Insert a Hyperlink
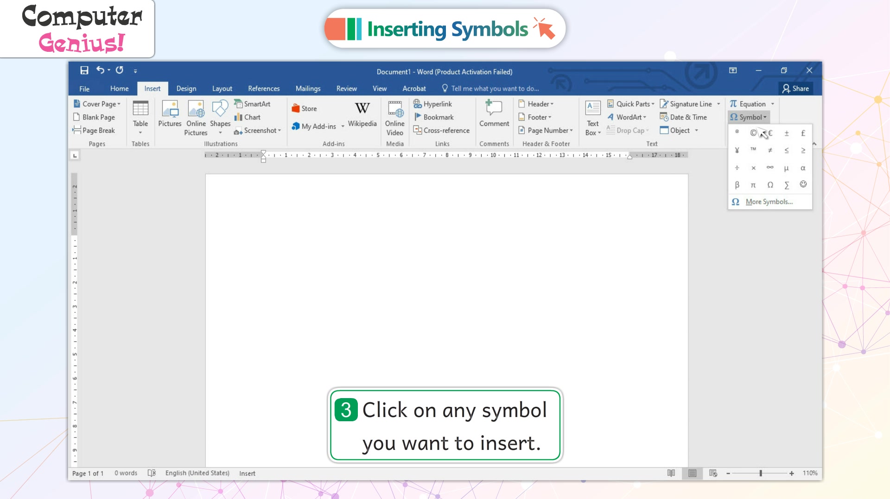Image resolution: width=890 pixels, height=499 pixels. coord(432,104)
